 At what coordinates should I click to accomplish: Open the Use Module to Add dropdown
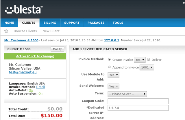click(x=113, y=75)
